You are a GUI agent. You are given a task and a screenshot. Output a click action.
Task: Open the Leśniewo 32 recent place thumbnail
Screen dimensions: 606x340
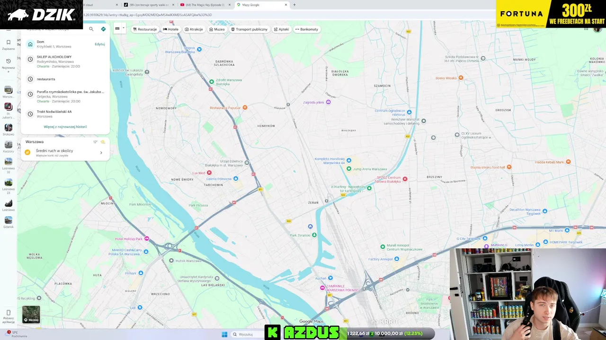click(9, 161)
